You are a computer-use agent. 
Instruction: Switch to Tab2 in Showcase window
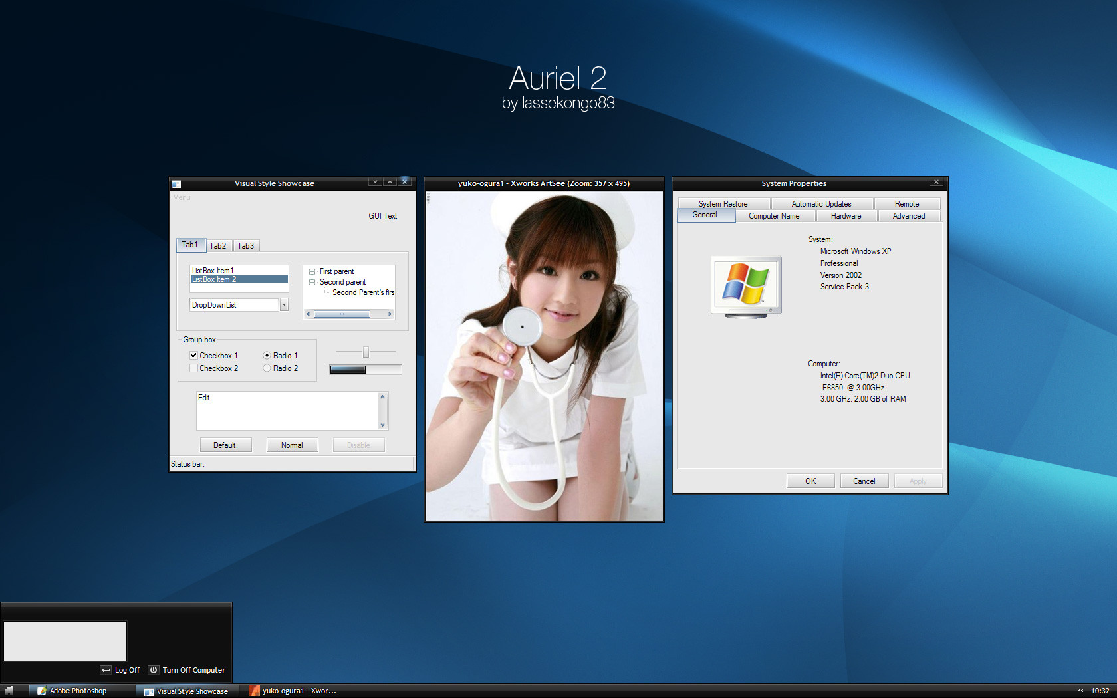[x=218, y=246]
